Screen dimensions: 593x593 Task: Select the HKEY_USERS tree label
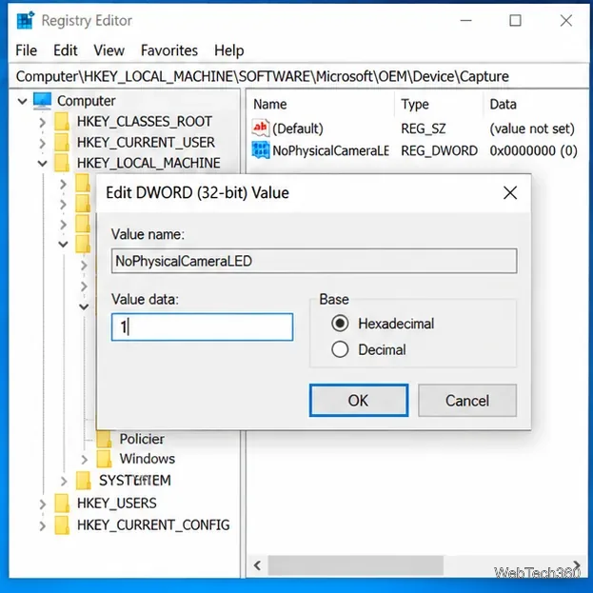[116, 504]
